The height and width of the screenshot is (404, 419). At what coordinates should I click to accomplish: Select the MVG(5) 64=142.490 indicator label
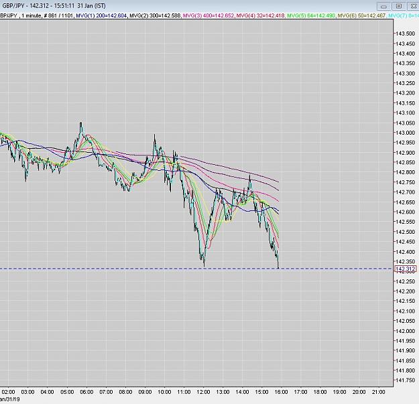click(x=311, y=16)
